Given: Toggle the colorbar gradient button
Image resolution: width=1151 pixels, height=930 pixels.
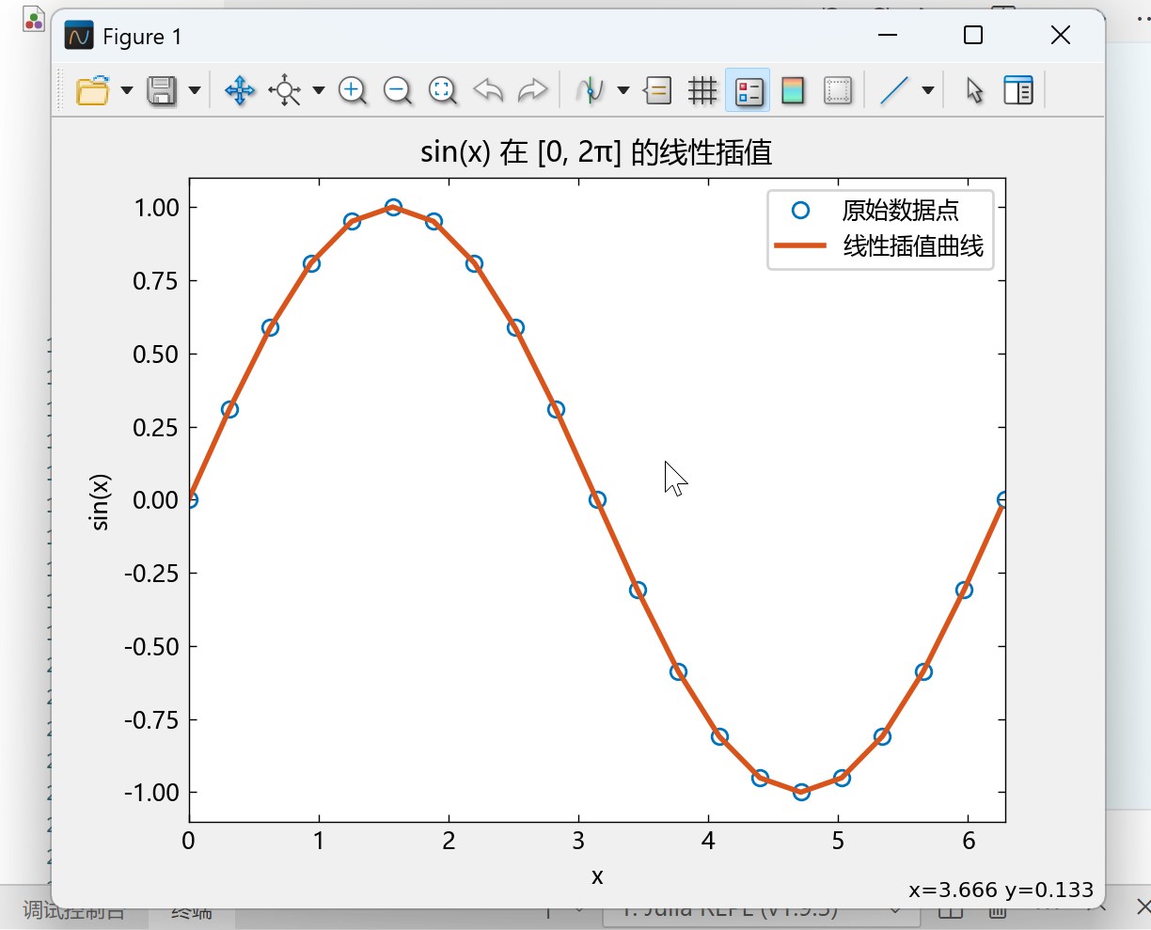Looking at the screenshot, I should point(793,91).
